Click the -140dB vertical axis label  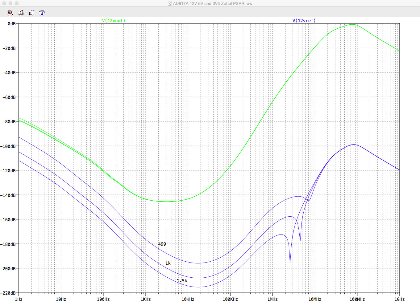pyautogui.click(x=8, y=195)
